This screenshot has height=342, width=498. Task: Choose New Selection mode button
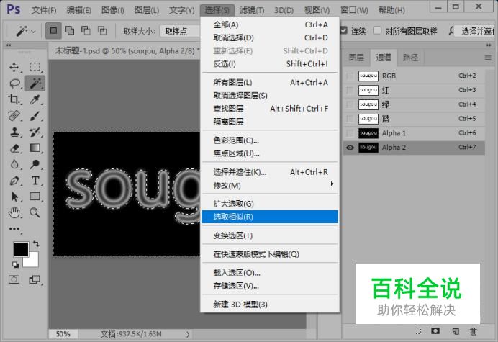[53, 30]
